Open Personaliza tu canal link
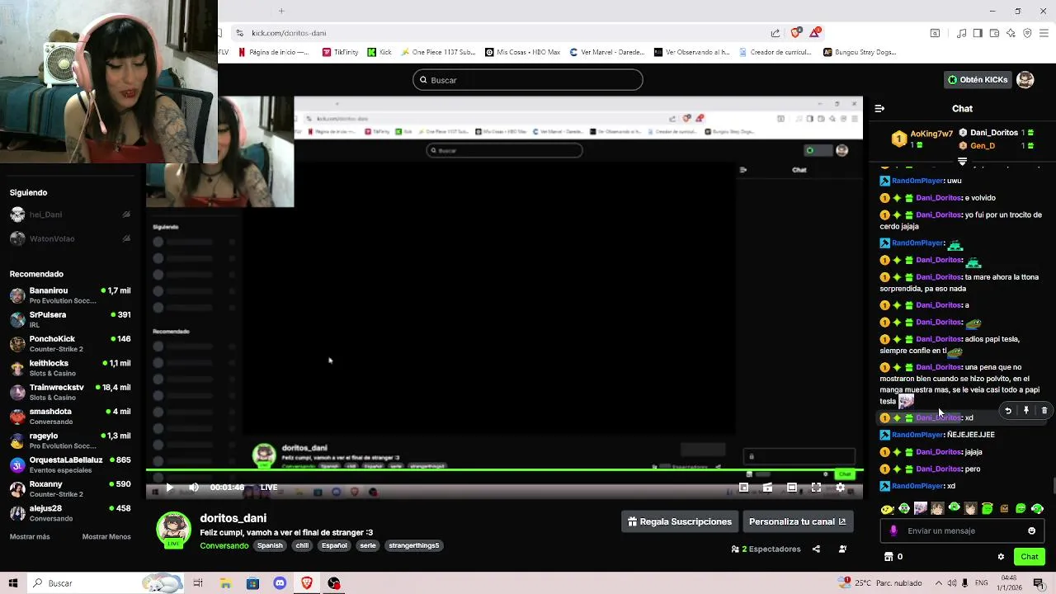This screenshot has height=594, width=1056. click(x=797, y=521)
